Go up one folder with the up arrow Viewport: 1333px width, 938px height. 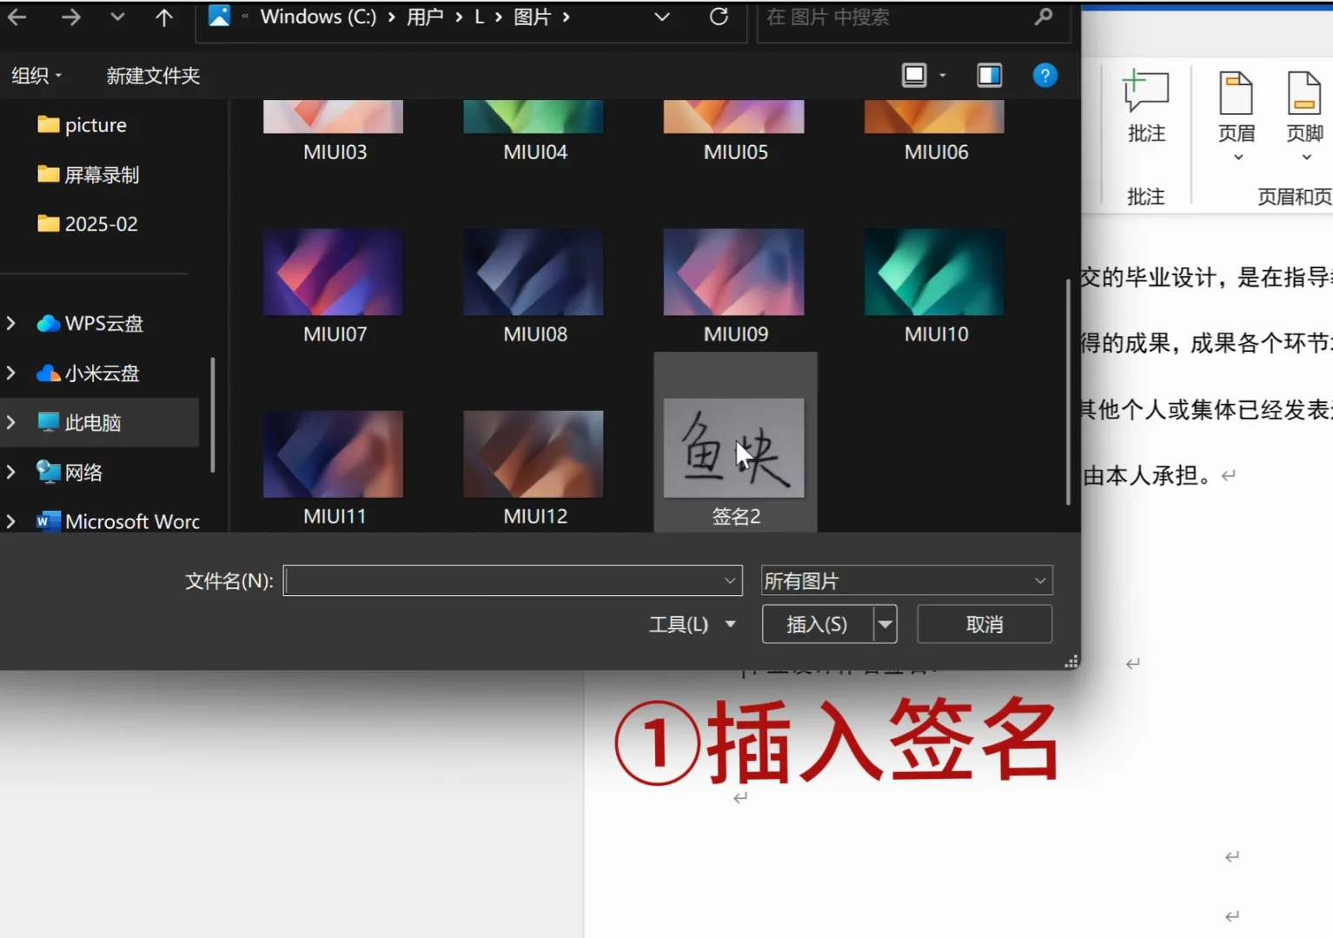coord(162,17)
